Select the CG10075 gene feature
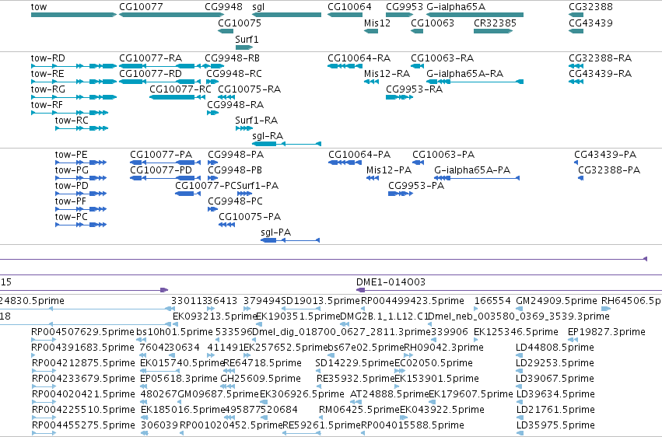This screenshot has height=437, width=662. (x=226, y=31)
